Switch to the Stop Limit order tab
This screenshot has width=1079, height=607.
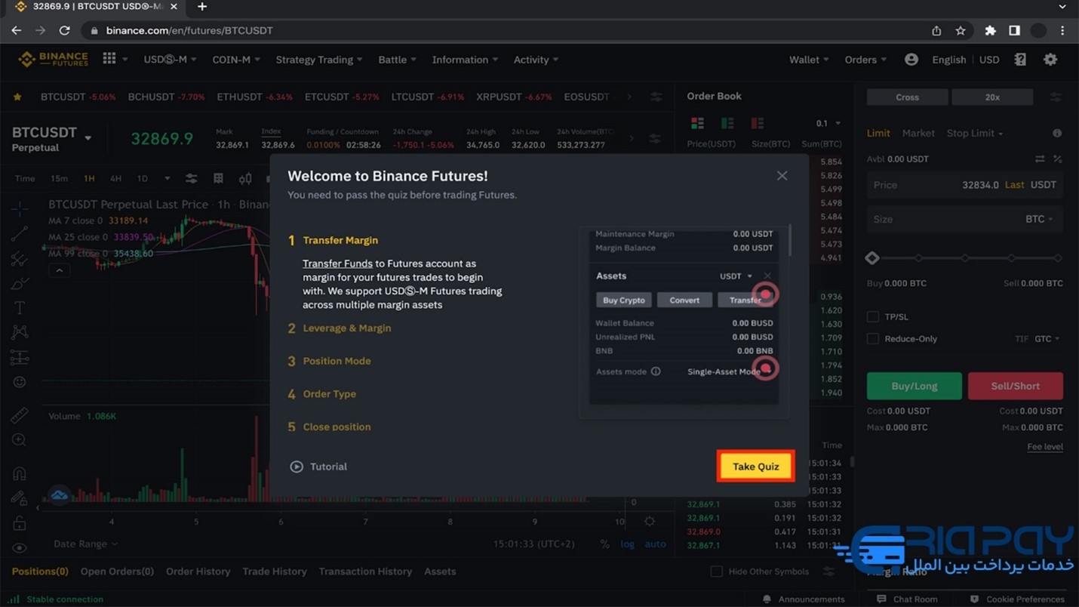(974, 133)
